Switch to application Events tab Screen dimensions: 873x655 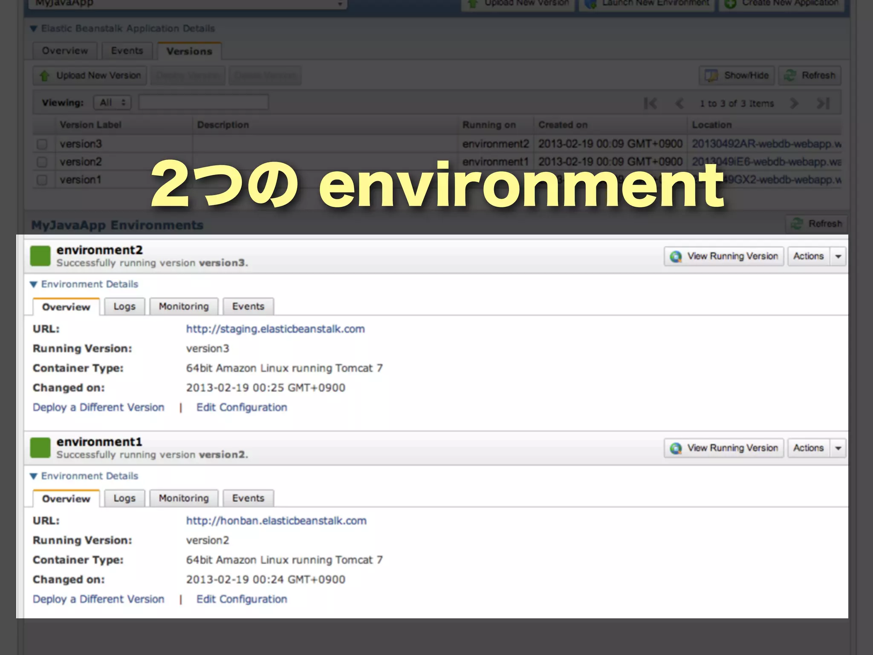point(127,51)
